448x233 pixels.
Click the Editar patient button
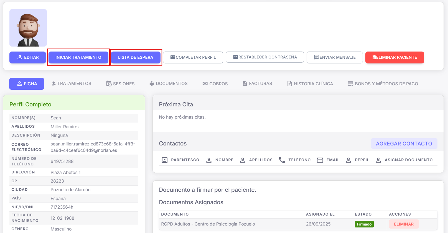tap(28, 57)
